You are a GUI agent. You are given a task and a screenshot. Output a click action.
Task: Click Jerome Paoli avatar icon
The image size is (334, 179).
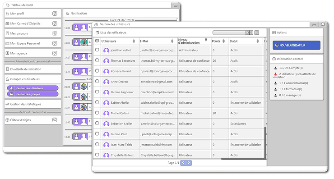(x=106, y=134)
